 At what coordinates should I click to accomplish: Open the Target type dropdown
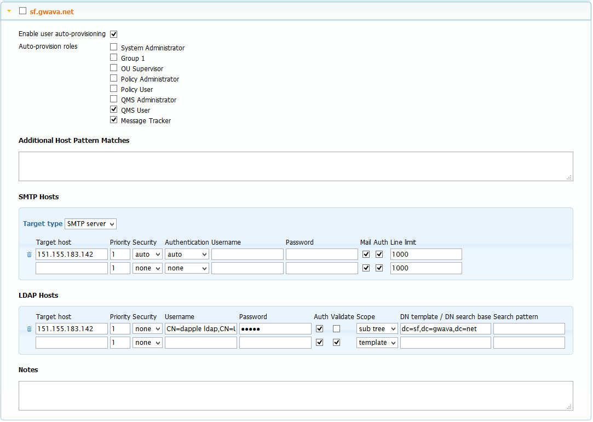pos(90,223)
